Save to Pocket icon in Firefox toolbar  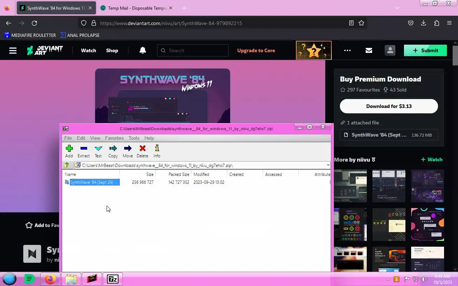pos(411,23)
